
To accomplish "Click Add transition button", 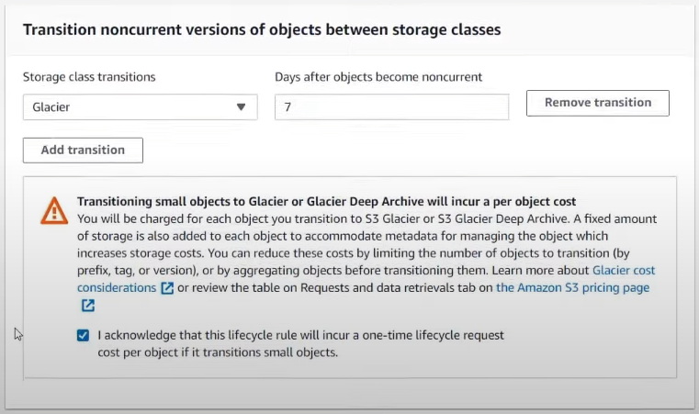I will point(83,151).
